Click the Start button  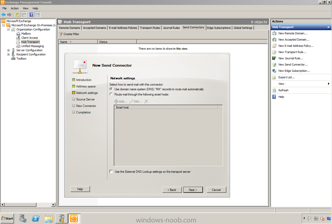point(7,219)
